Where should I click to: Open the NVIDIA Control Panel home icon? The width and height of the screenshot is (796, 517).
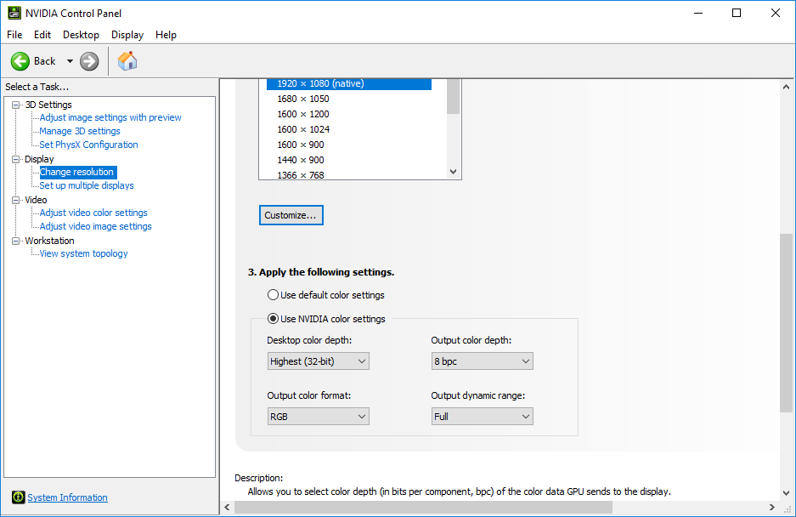point(127,60)
